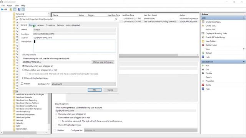Viewport: 246px width, 138px height.
Task: Select the Servicing folder in tree
Action: tap(20, 14)
